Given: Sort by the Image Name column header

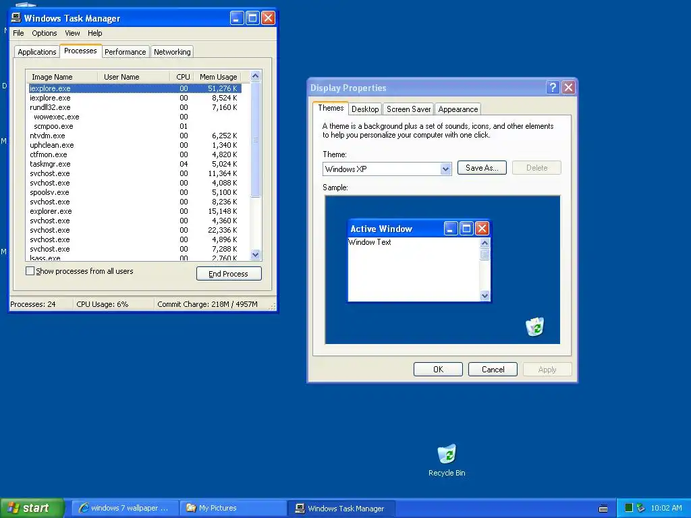Looking at the screenshot, I should tap(61, 77).
